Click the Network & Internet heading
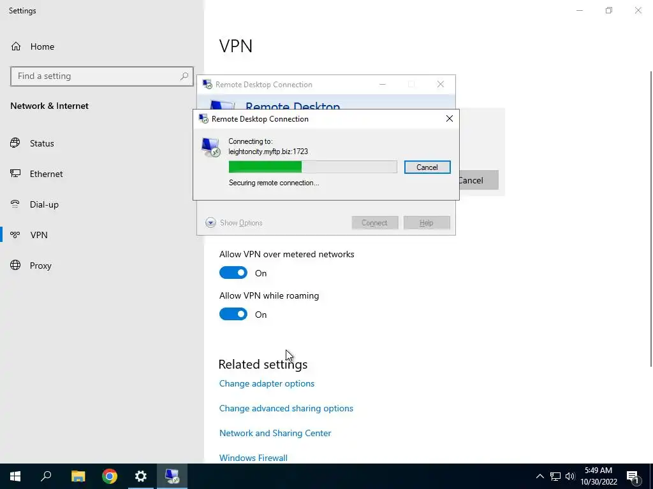This screenshot has width=653, height=489. tap(50, 106)
